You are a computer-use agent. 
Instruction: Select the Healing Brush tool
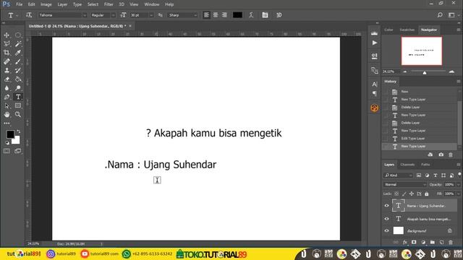pyautogui.click(x=7, y=61)
